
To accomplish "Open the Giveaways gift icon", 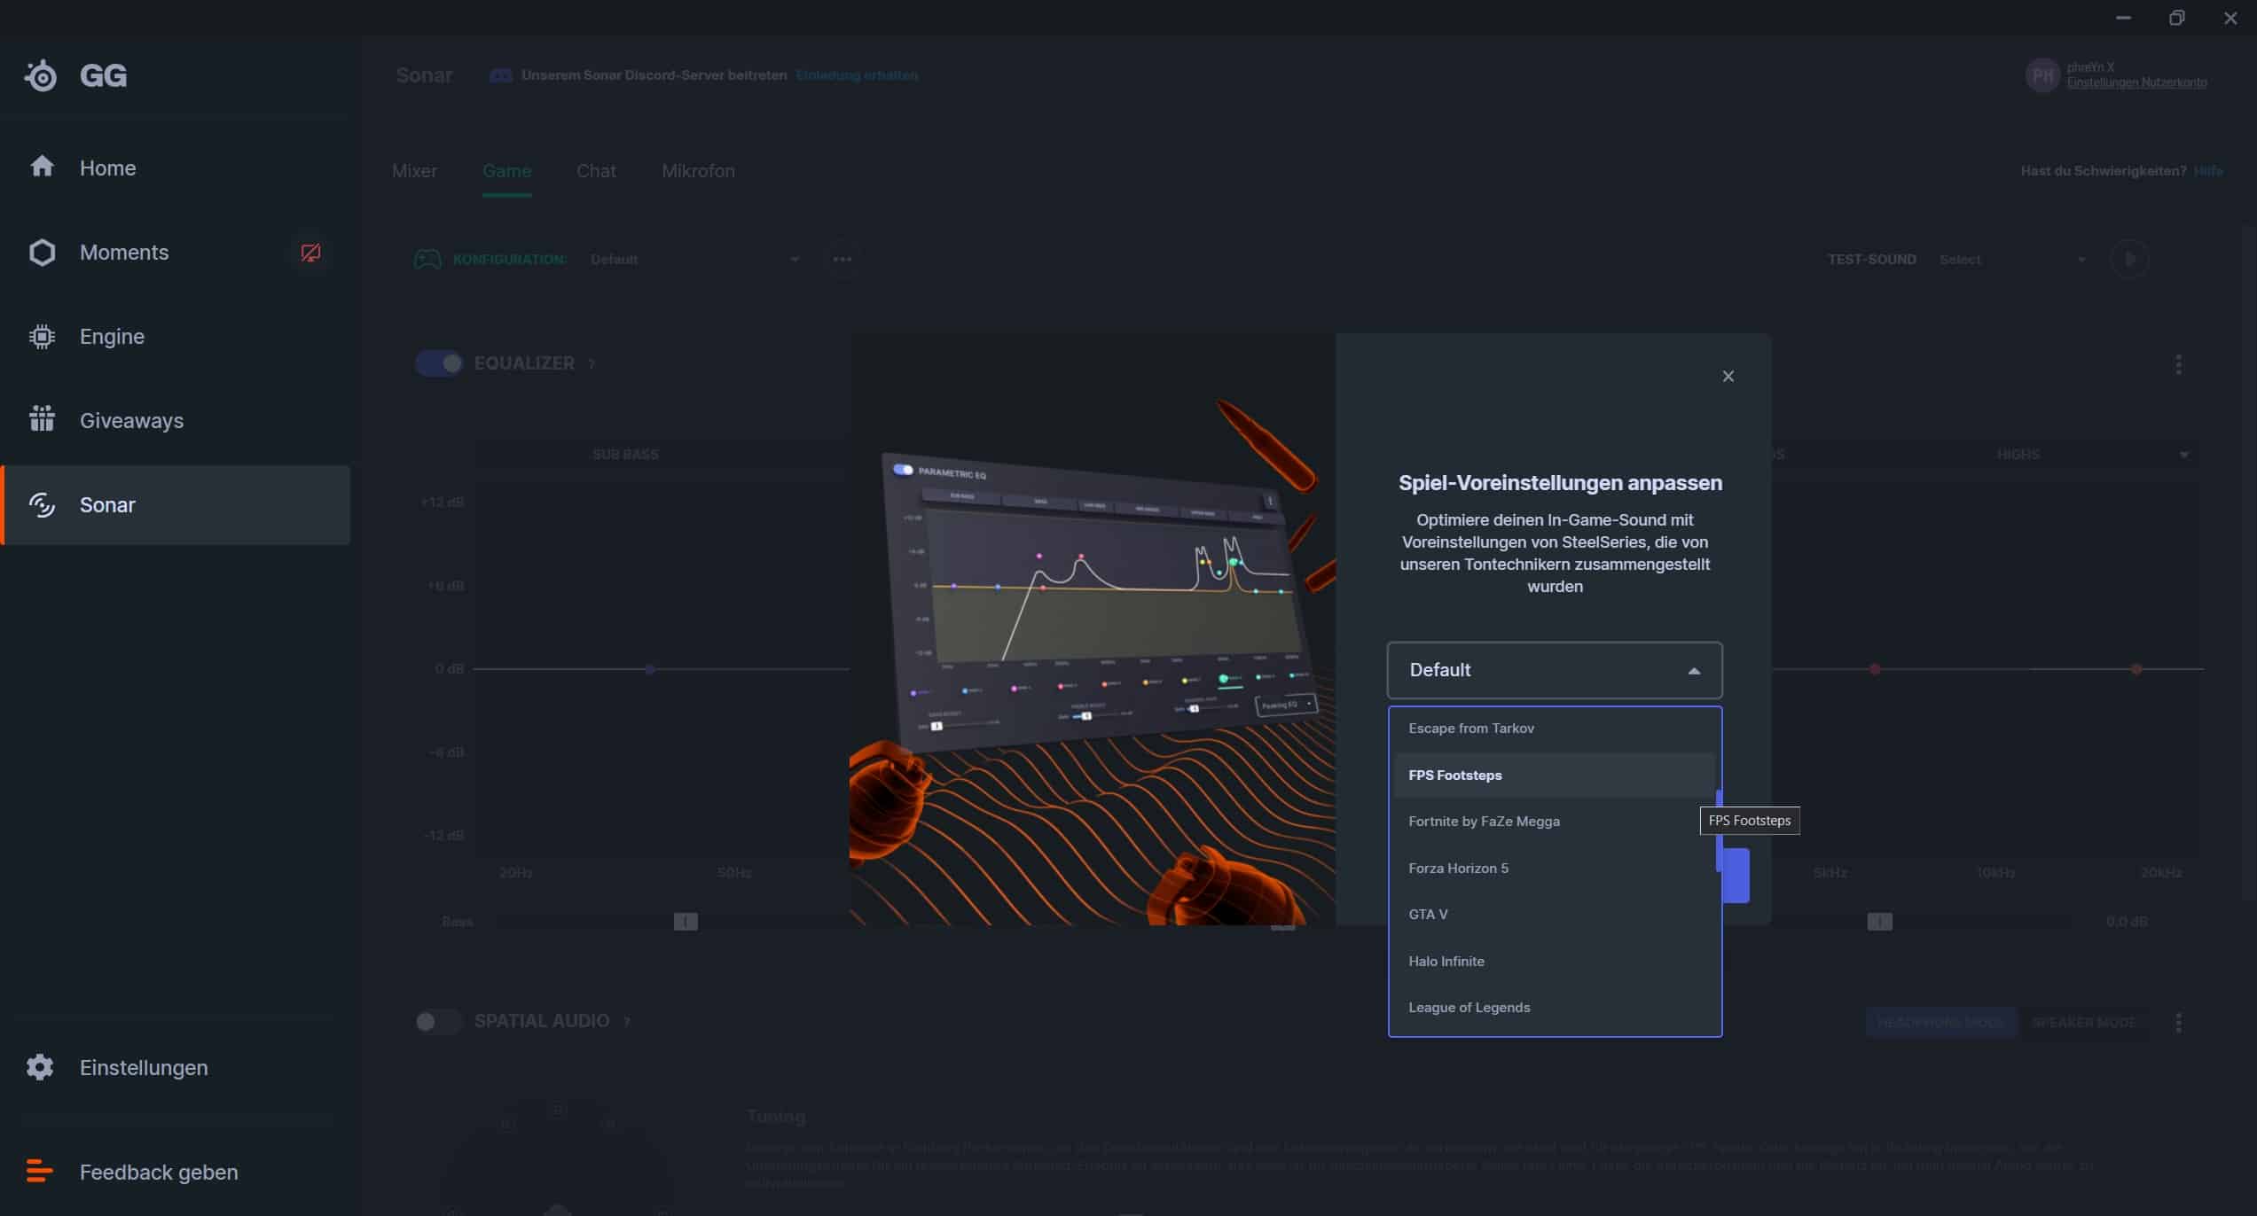I will click(42, 419).
